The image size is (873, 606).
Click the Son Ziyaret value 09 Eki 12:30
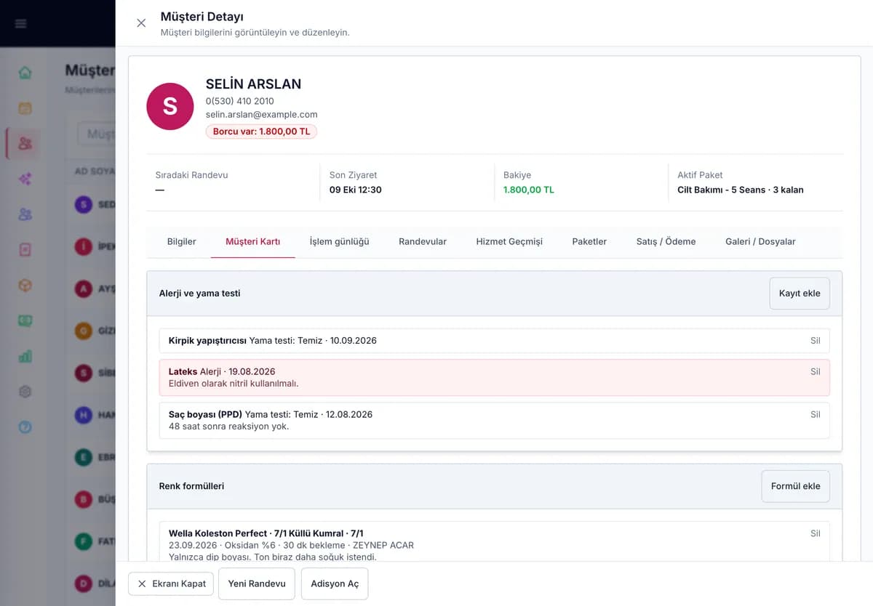356,190
